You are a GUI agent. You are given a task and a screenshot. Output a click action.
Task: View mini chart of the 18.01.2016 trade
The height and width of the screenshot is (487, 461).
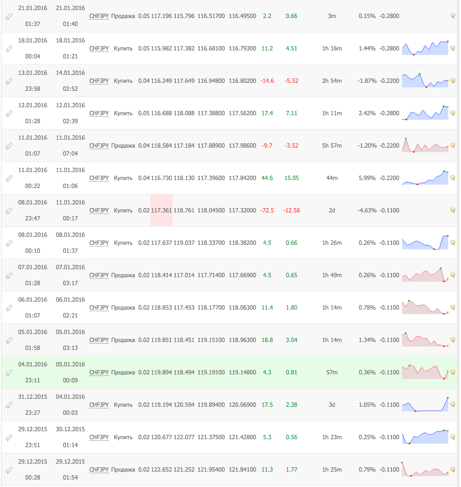(425, 48)
